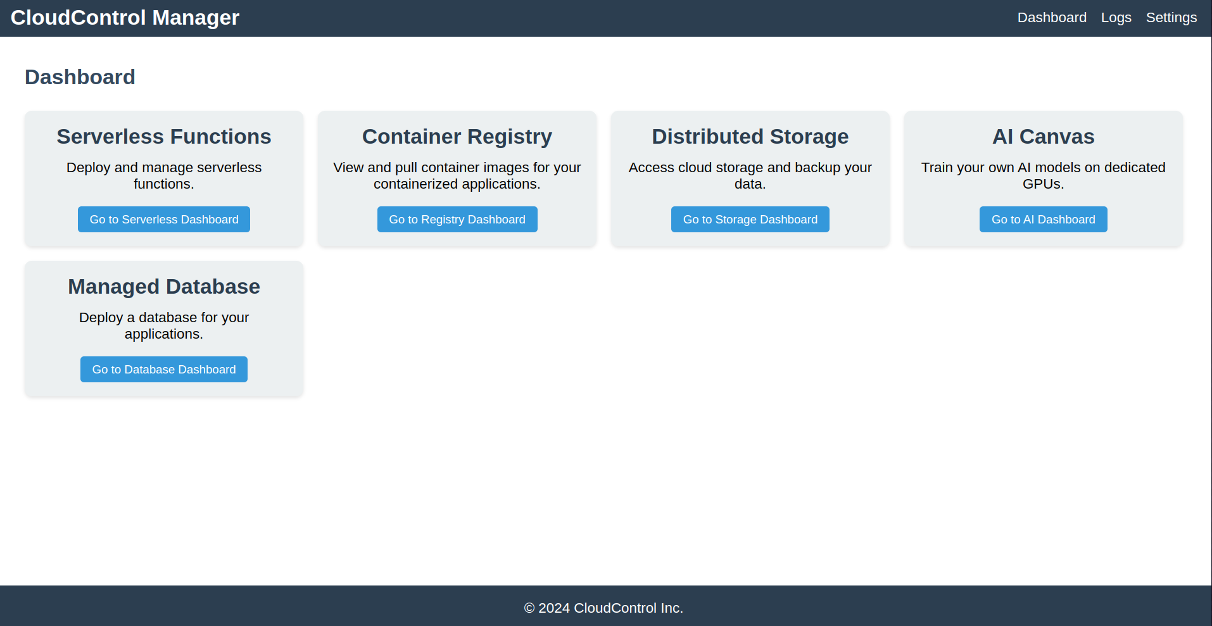Open the Go to Storage Dashboard button
Image resolution: width=1212 pixels, height=626 pixels.
click(750, 220)
